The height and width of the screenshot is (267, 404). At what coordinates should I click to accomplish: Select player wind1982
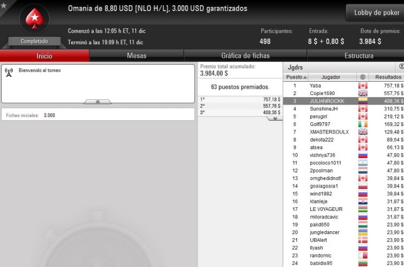point(344,194)
